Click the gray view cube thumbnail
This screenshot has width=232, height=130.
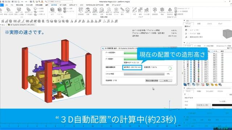(x=228, y=34)
